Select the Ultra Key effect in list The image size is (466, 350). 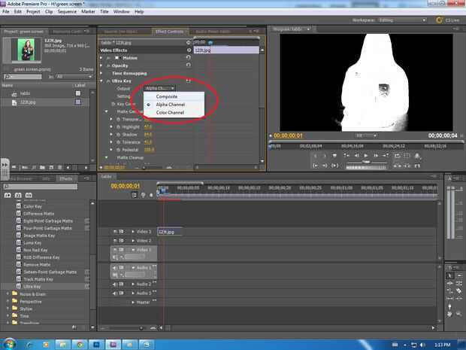click(x=32, y=287)
